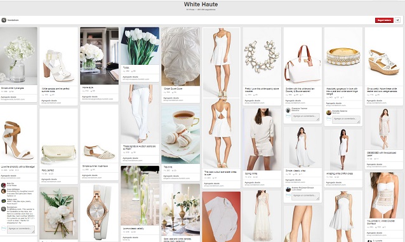Open source link under Spring White pin
Viewport: 405px width, 242px height.
255,185
